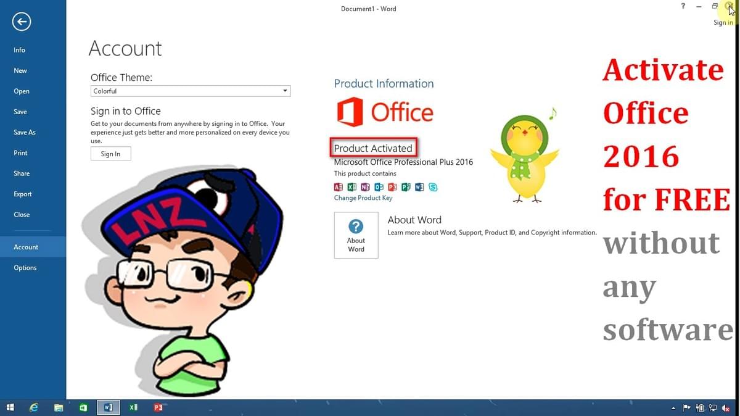Click the Office logo
Screen dimensions: 740x416
click(385, 112)
